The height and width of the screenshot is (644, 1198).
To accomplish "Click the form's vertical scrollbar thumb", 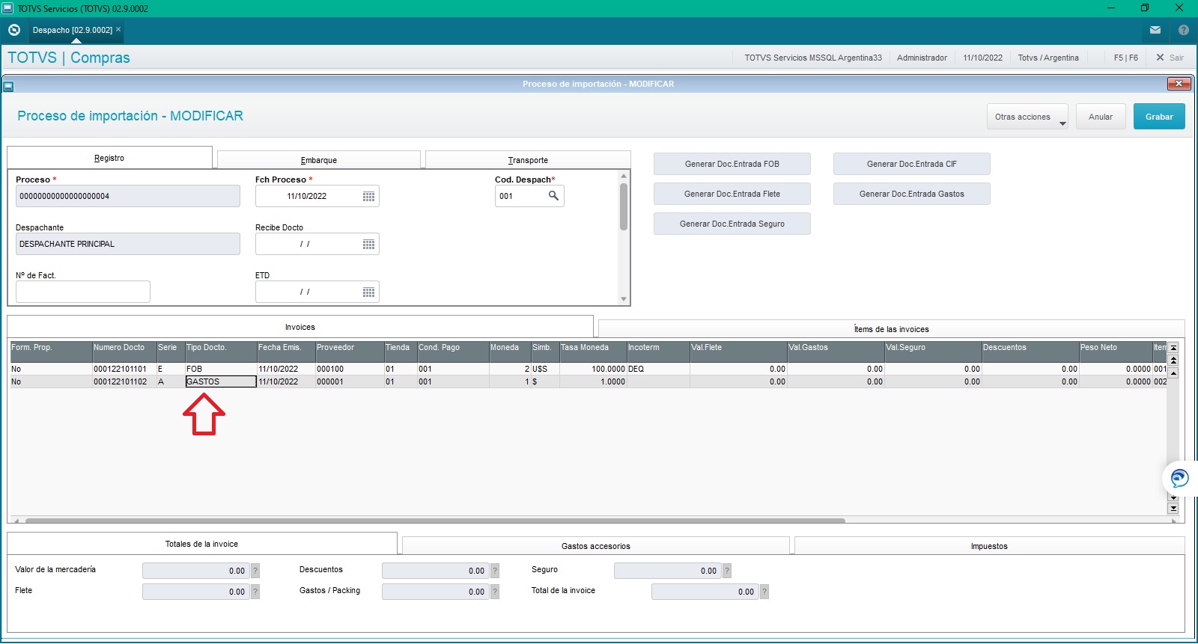I will [624, 206].
